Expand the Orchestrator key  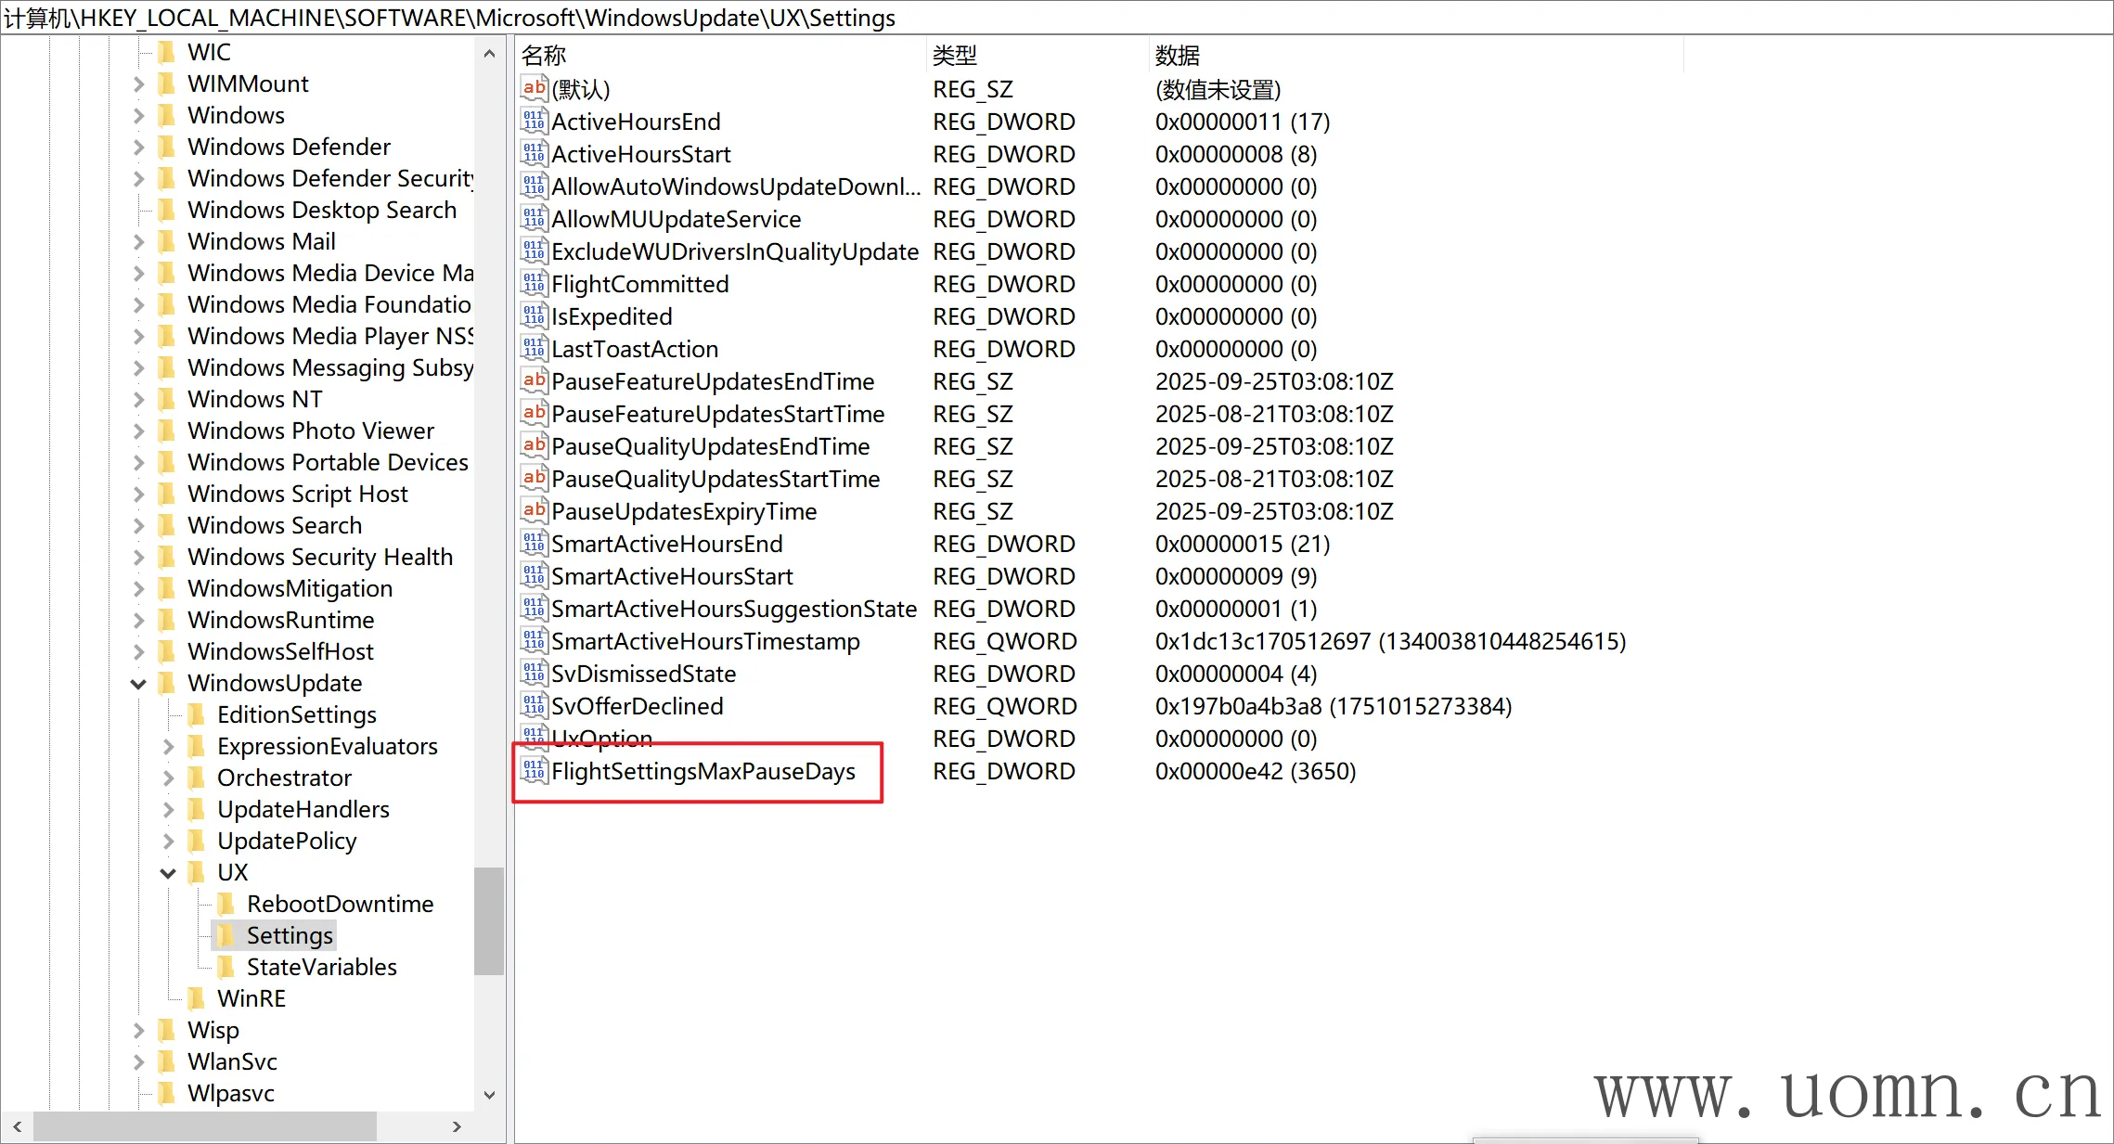pos(168,778)
